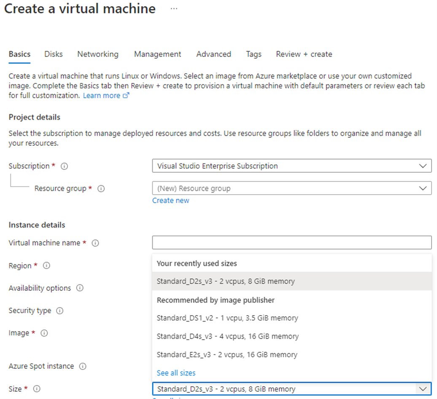Viewport: 437px width, 399px height.
Task: Collapse the Size dropdown
Action: [423, 389]
